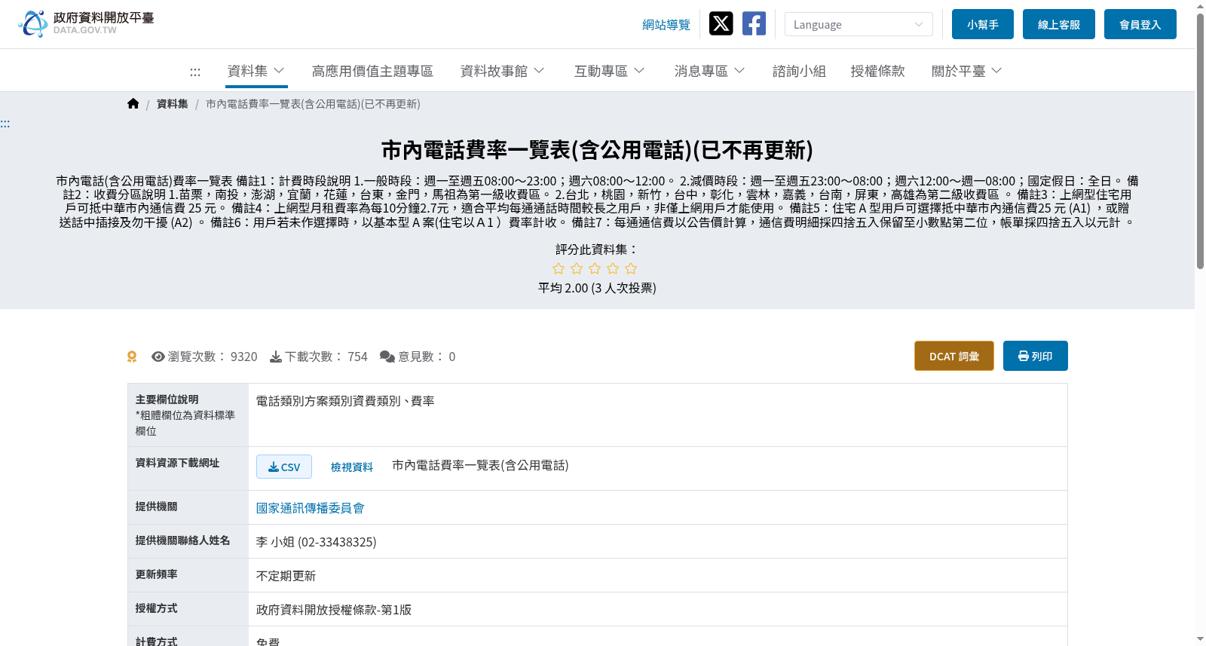The width and height of the screenshot is (1206, 646).
Task: Click the download icon beside 下載次數
Action: coord(276,357)
